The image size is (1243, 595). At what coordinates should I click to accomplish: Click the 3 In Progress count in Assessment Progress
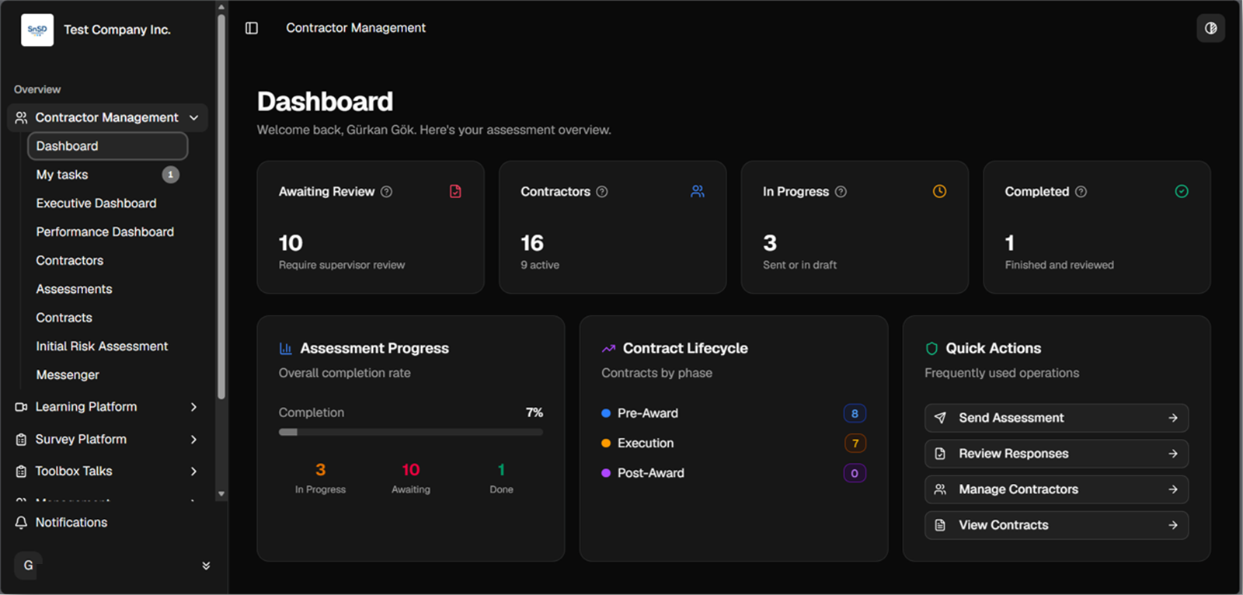[x=320, y=470]
